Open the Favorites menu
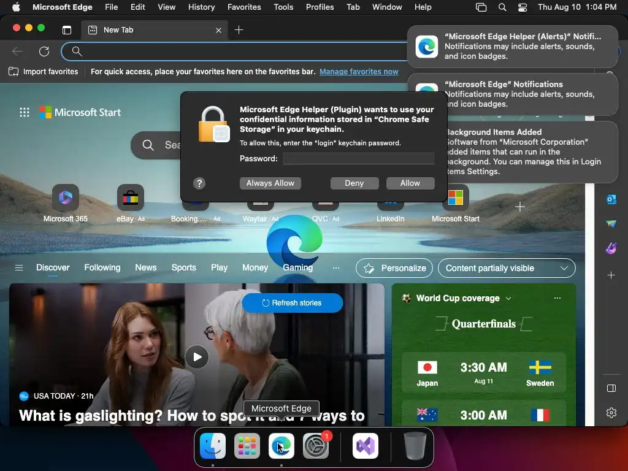This screenshot has height=471, width=628. (x=244, y=7)
